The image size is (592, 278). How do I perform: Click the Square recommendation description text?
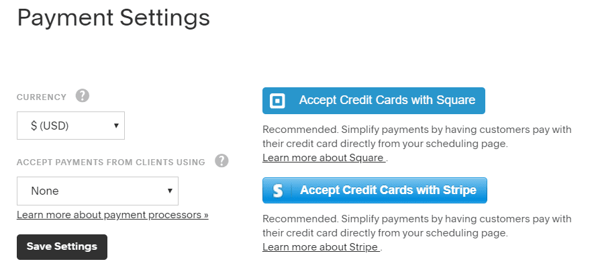417,137
